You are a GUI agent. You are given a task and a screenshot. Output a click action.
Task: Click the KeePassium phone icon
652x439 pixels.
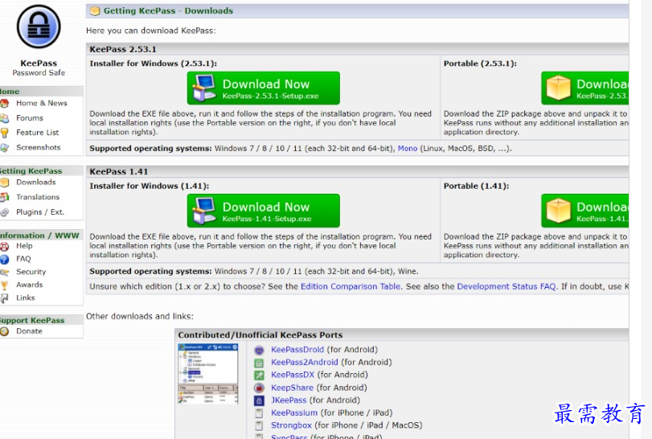pos(259,413)
